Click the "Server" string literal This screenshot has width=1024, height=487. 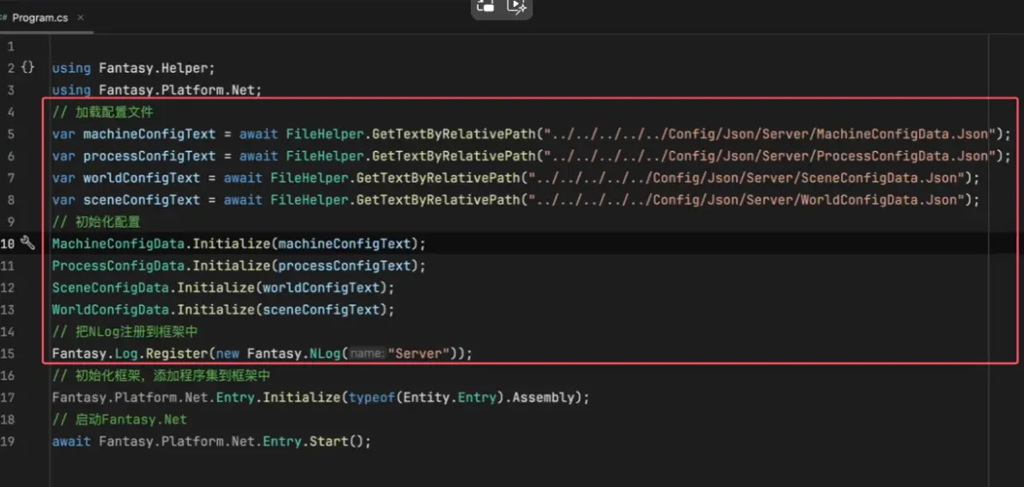[418, 354]
